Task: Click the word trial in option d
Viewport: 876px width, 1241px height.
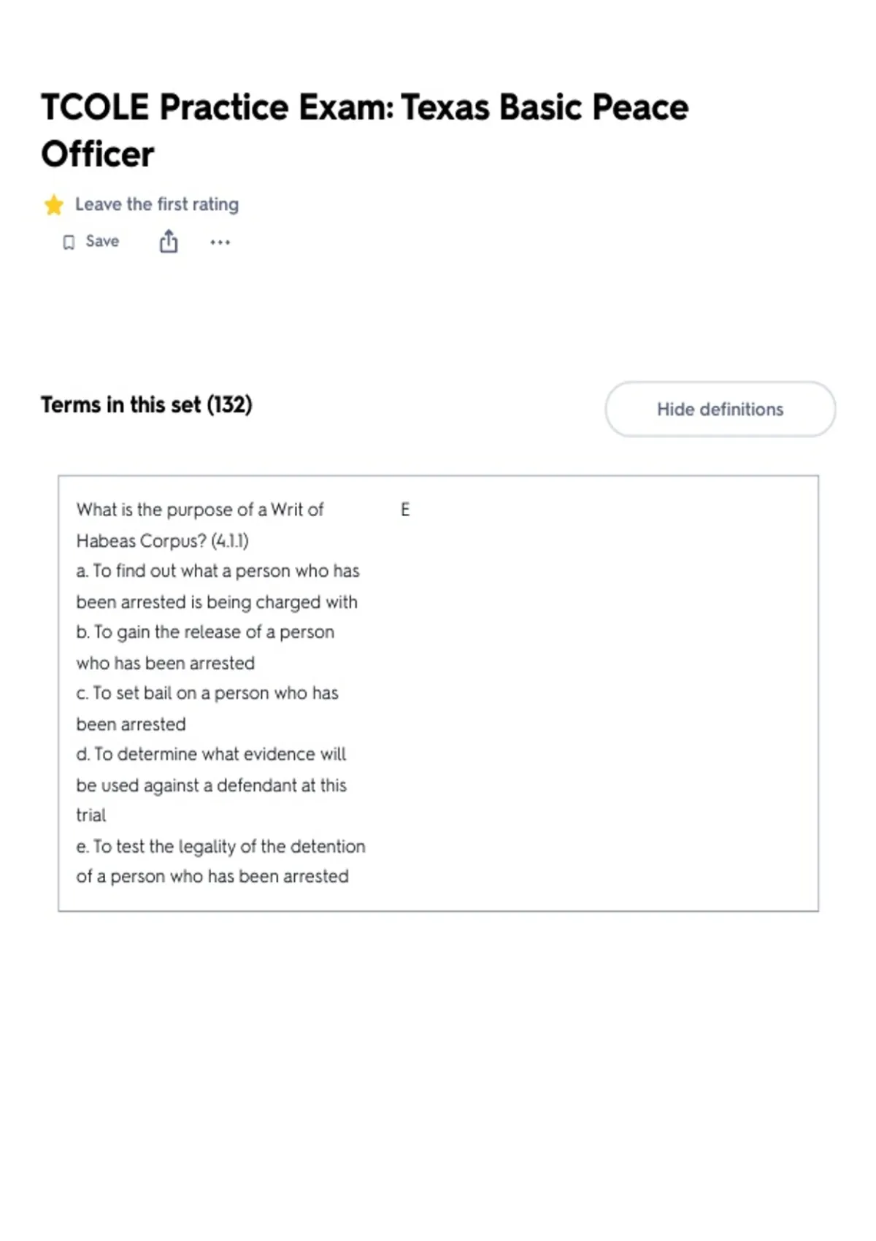Action: (x=91, y=815)
